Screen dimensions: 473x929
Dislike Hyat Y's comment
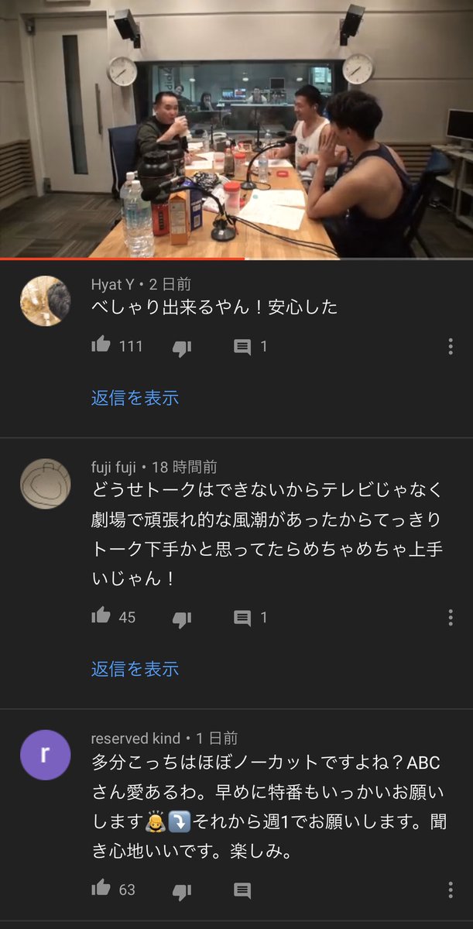coord(181,348)
